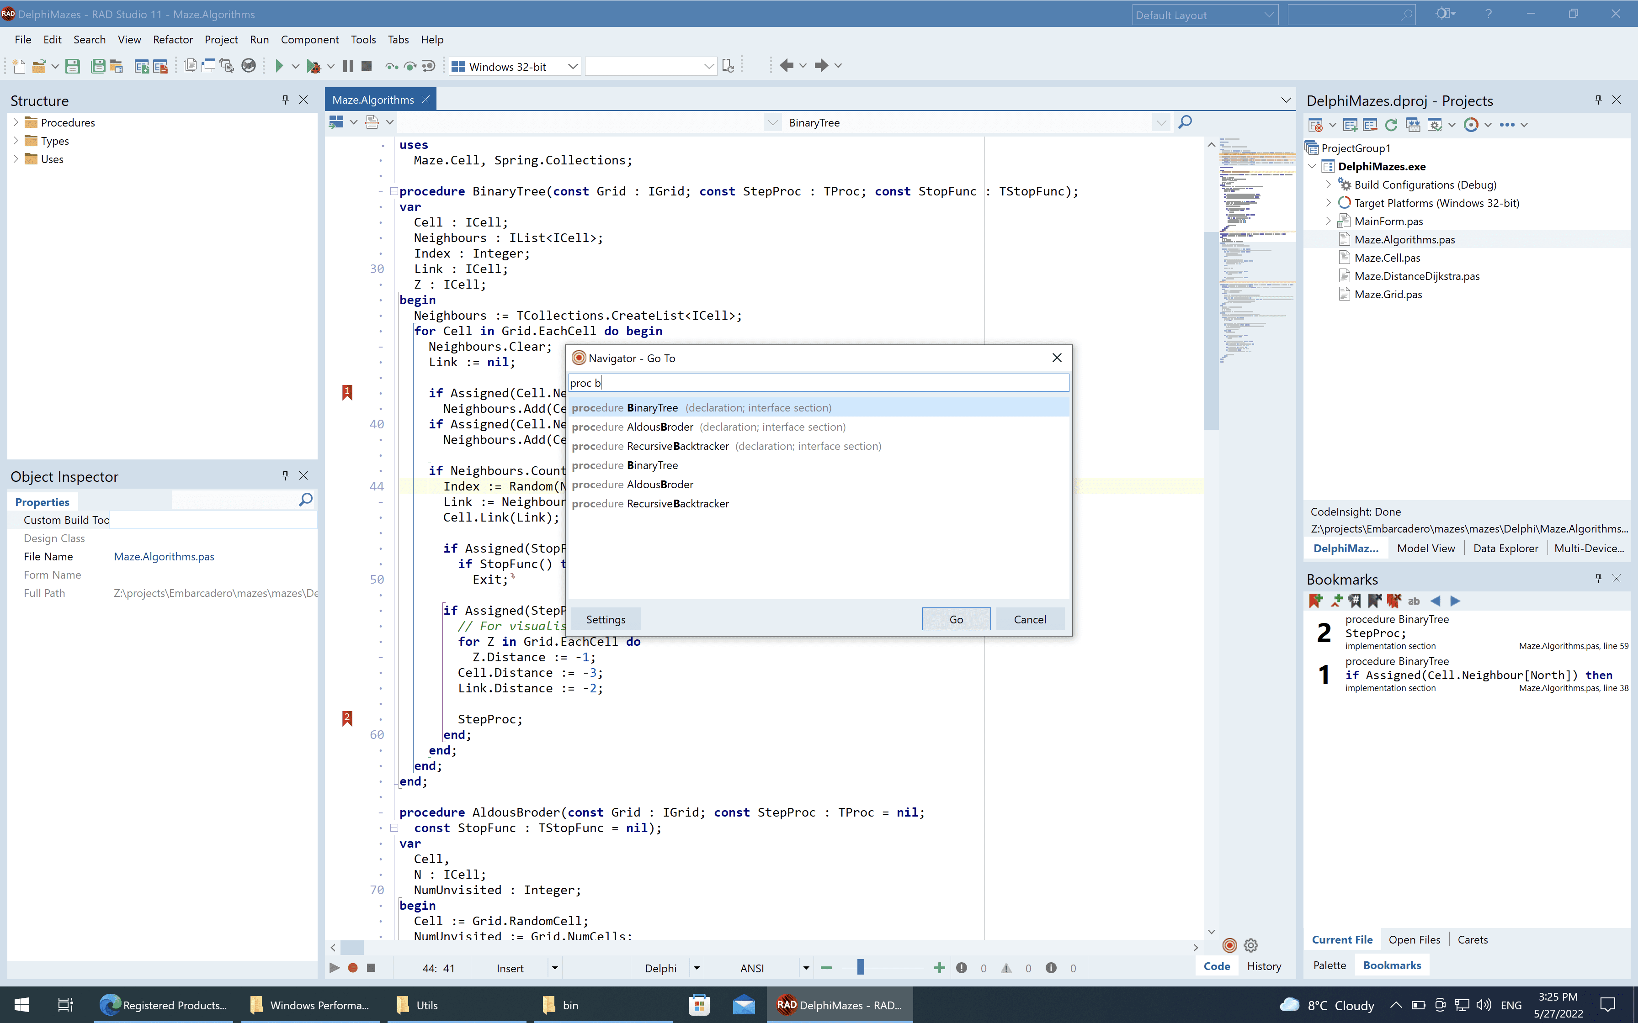Switch to the History tab
Screen dimensions: 1638x1023
coord(1264,966)
